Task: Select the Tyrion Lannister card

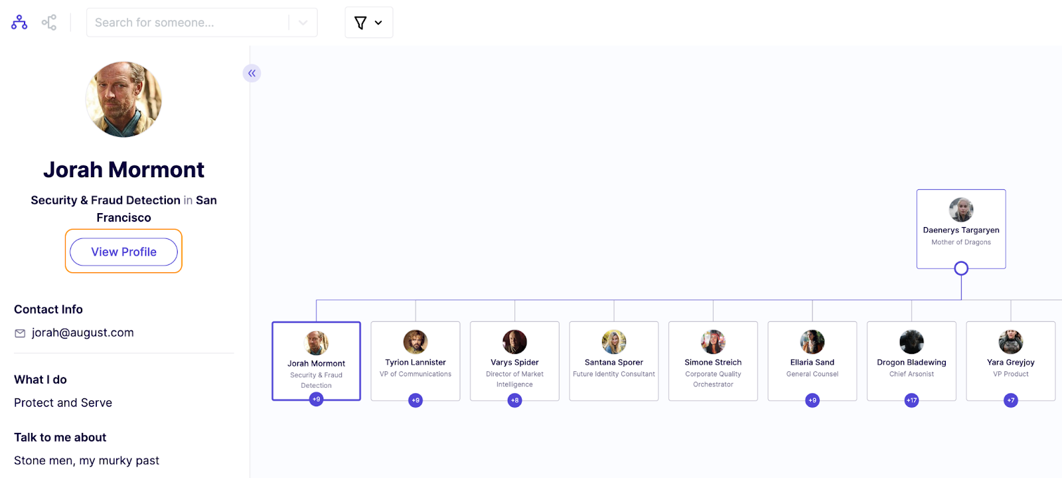Action: click(416, 361)
